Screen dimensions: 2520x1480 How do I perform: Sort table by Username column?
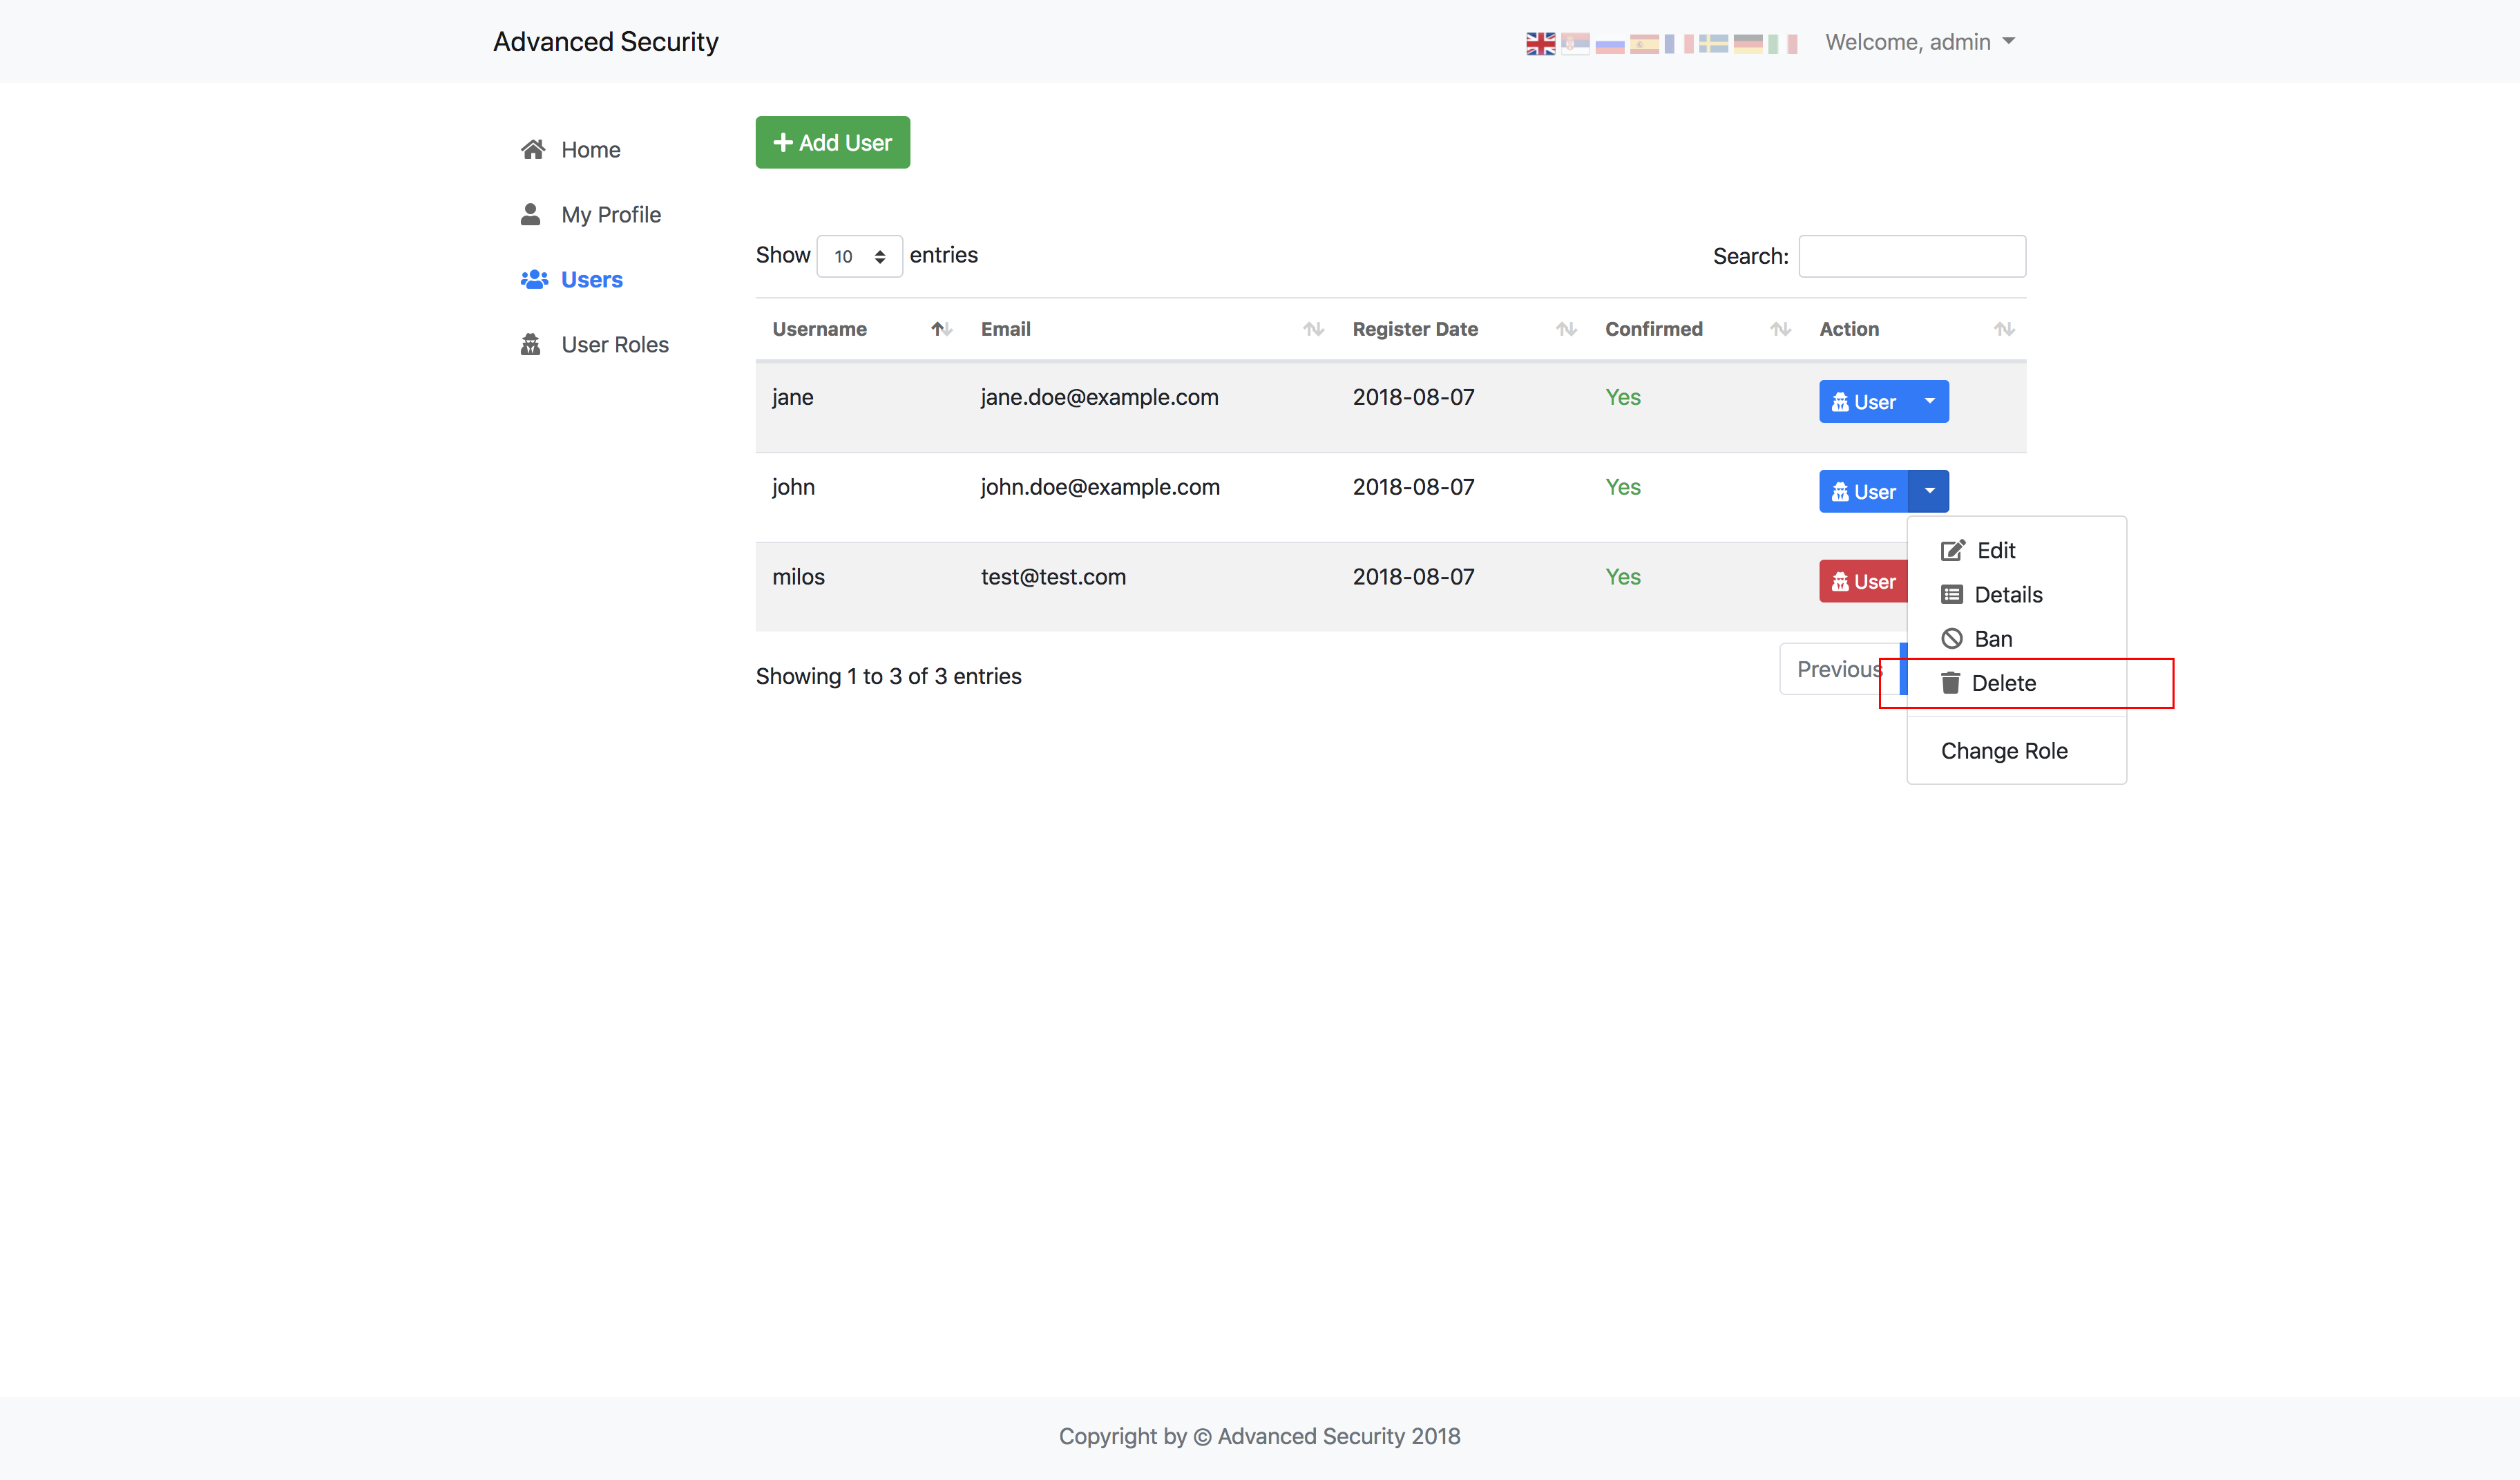click(819, 329)
